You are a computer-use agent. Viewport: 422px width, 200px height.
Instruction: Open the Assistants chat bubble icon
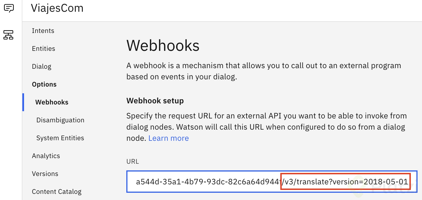click(x=9, y=8)
